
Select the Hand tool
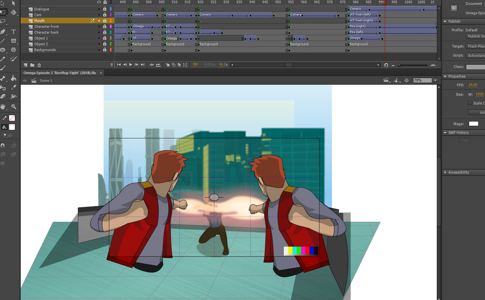[3, 107]
